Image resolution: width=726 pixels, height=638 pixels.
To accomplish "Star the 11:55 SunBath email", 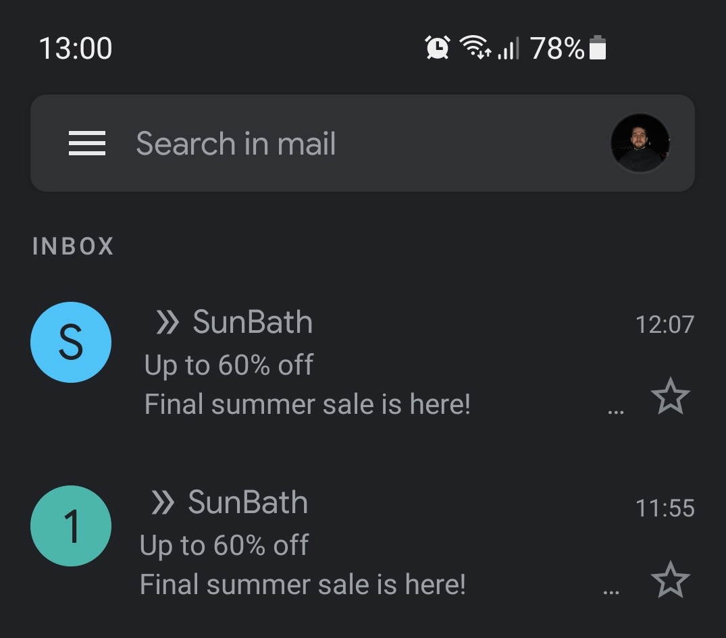I will click(670, 580).
